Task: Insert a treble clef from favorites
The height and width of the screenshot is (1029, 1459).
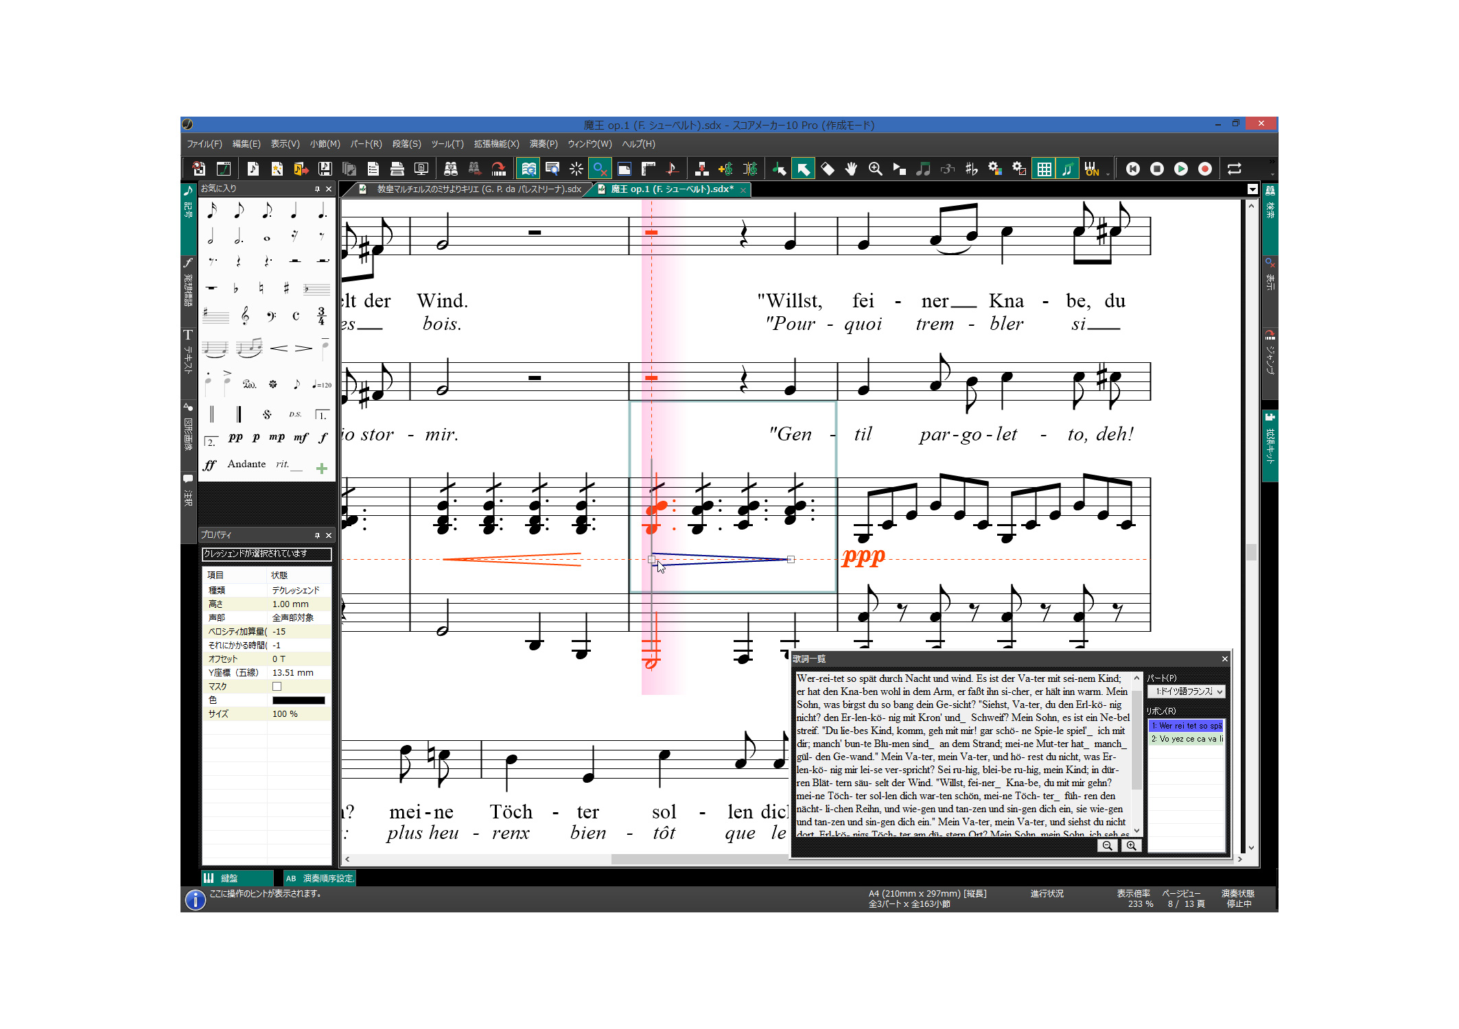Action: pyautogui.click(x=245, y=316)
